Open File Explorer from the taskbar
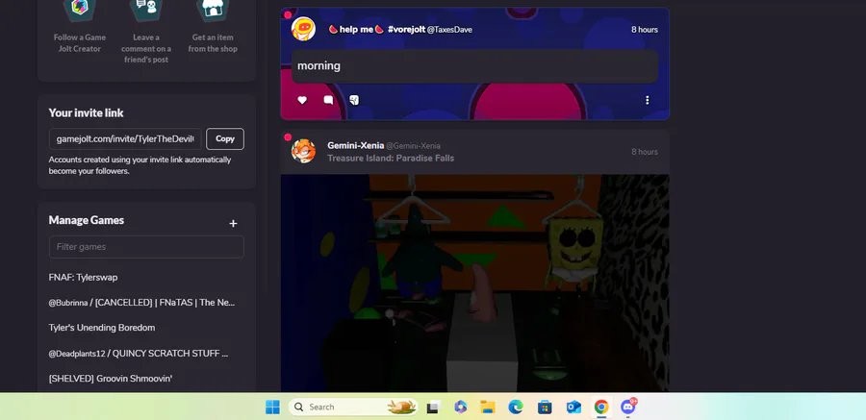 [488, 408]
